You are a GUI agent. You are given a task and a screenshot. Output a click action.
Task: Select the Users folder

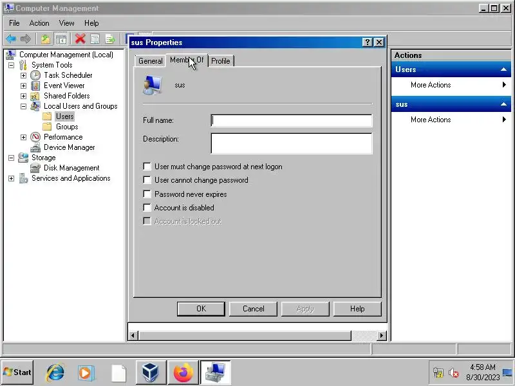pos(65,116)
